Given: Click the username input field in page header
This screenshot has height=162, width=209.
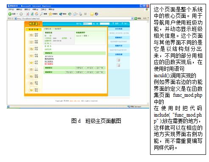Looking at the screenshot, I should pos(87,24).
